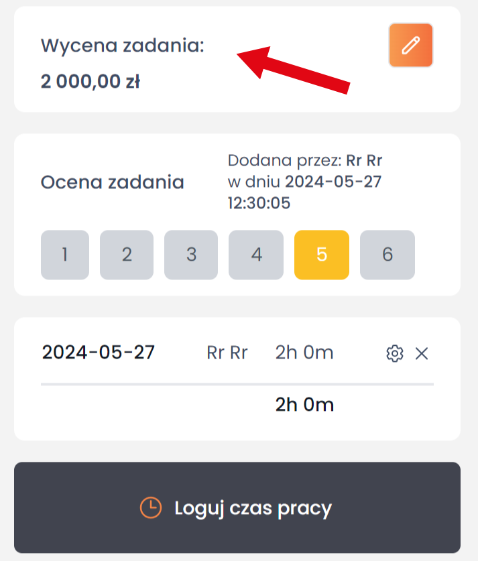Click the Ocena zadania heading
The height and width of the screenshot is (561, 478).
pos(113,182)
